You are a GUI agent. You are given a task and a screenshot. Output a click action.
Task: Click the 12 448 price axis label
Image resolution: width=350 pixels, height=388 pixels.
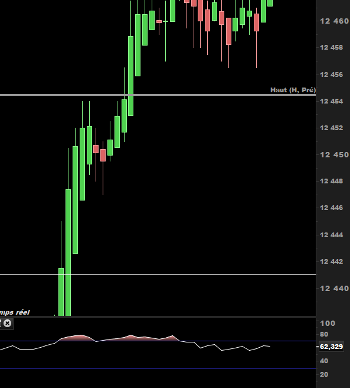[332, 181]
